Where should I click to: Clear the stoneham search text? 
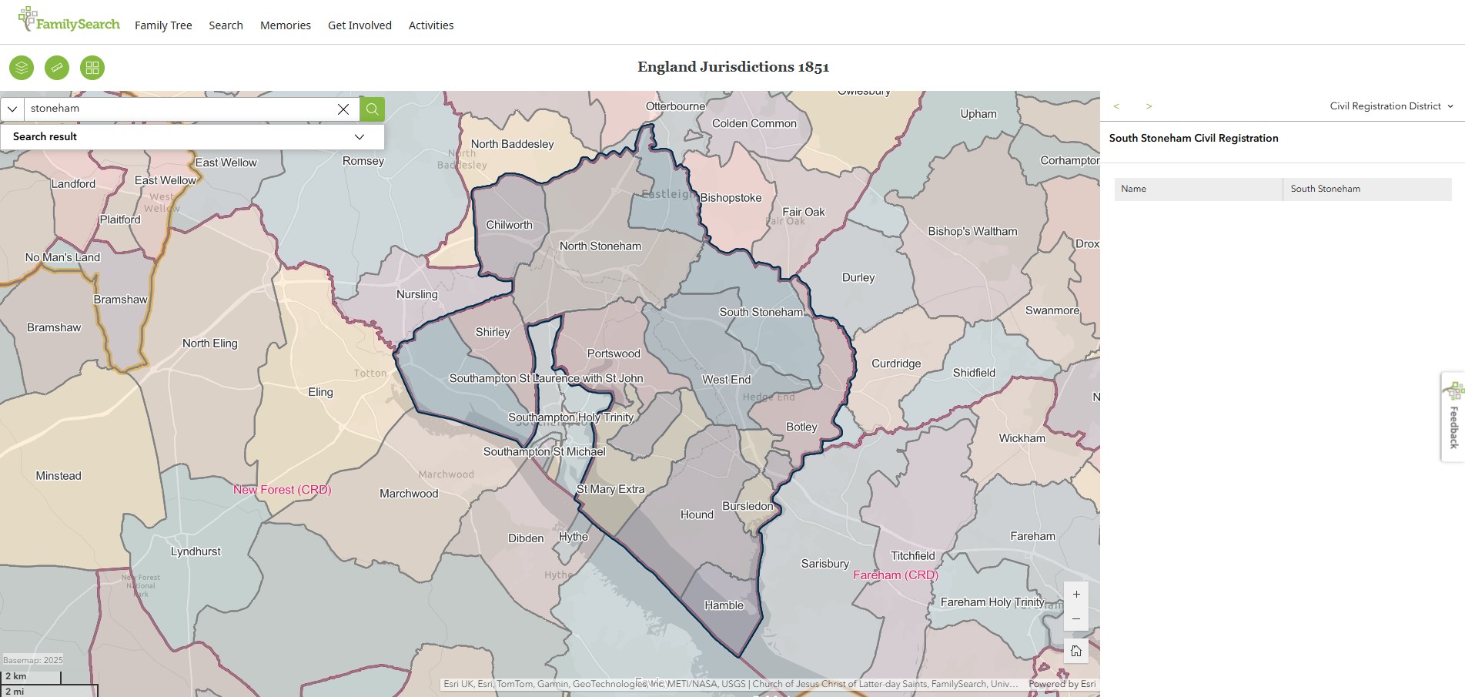click(x=343, y=109)
